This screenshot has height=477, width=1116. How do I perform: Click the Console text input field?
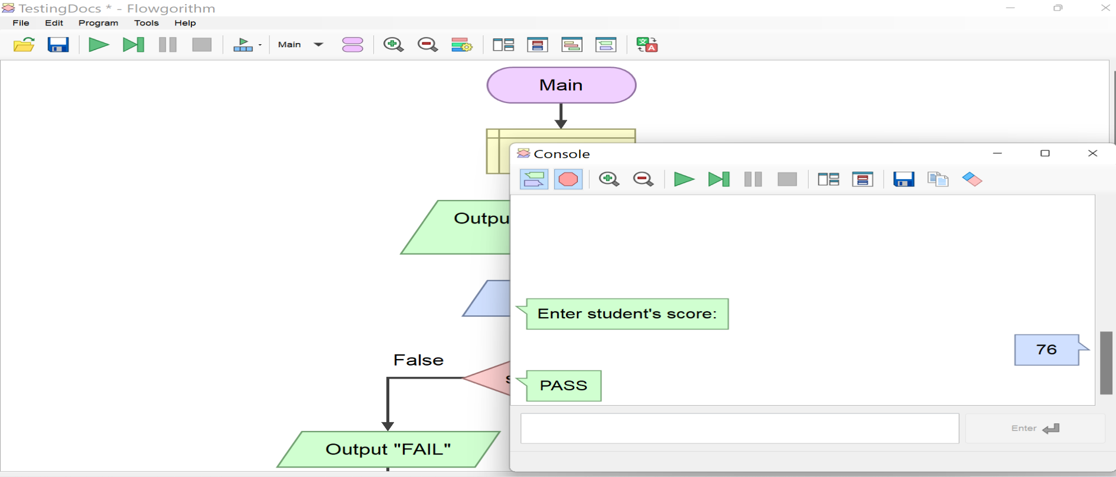click(x=739, y=429)
